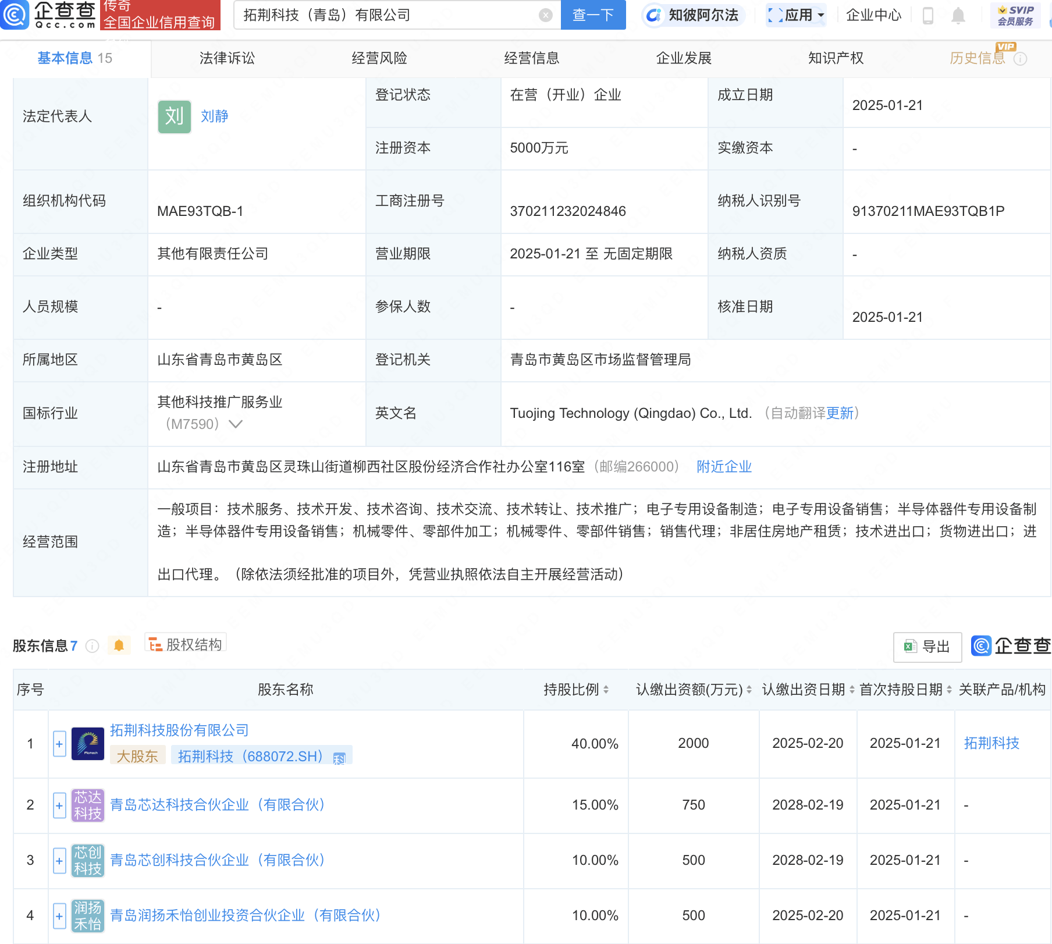Click the company name search input field

387,15
